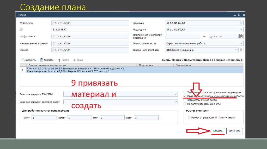This screenshot has height=149, width=267.
Task: Enable Загружать ЗПМ из сметы checkbox
Action: pyautogui.click(x=185, y=100)
